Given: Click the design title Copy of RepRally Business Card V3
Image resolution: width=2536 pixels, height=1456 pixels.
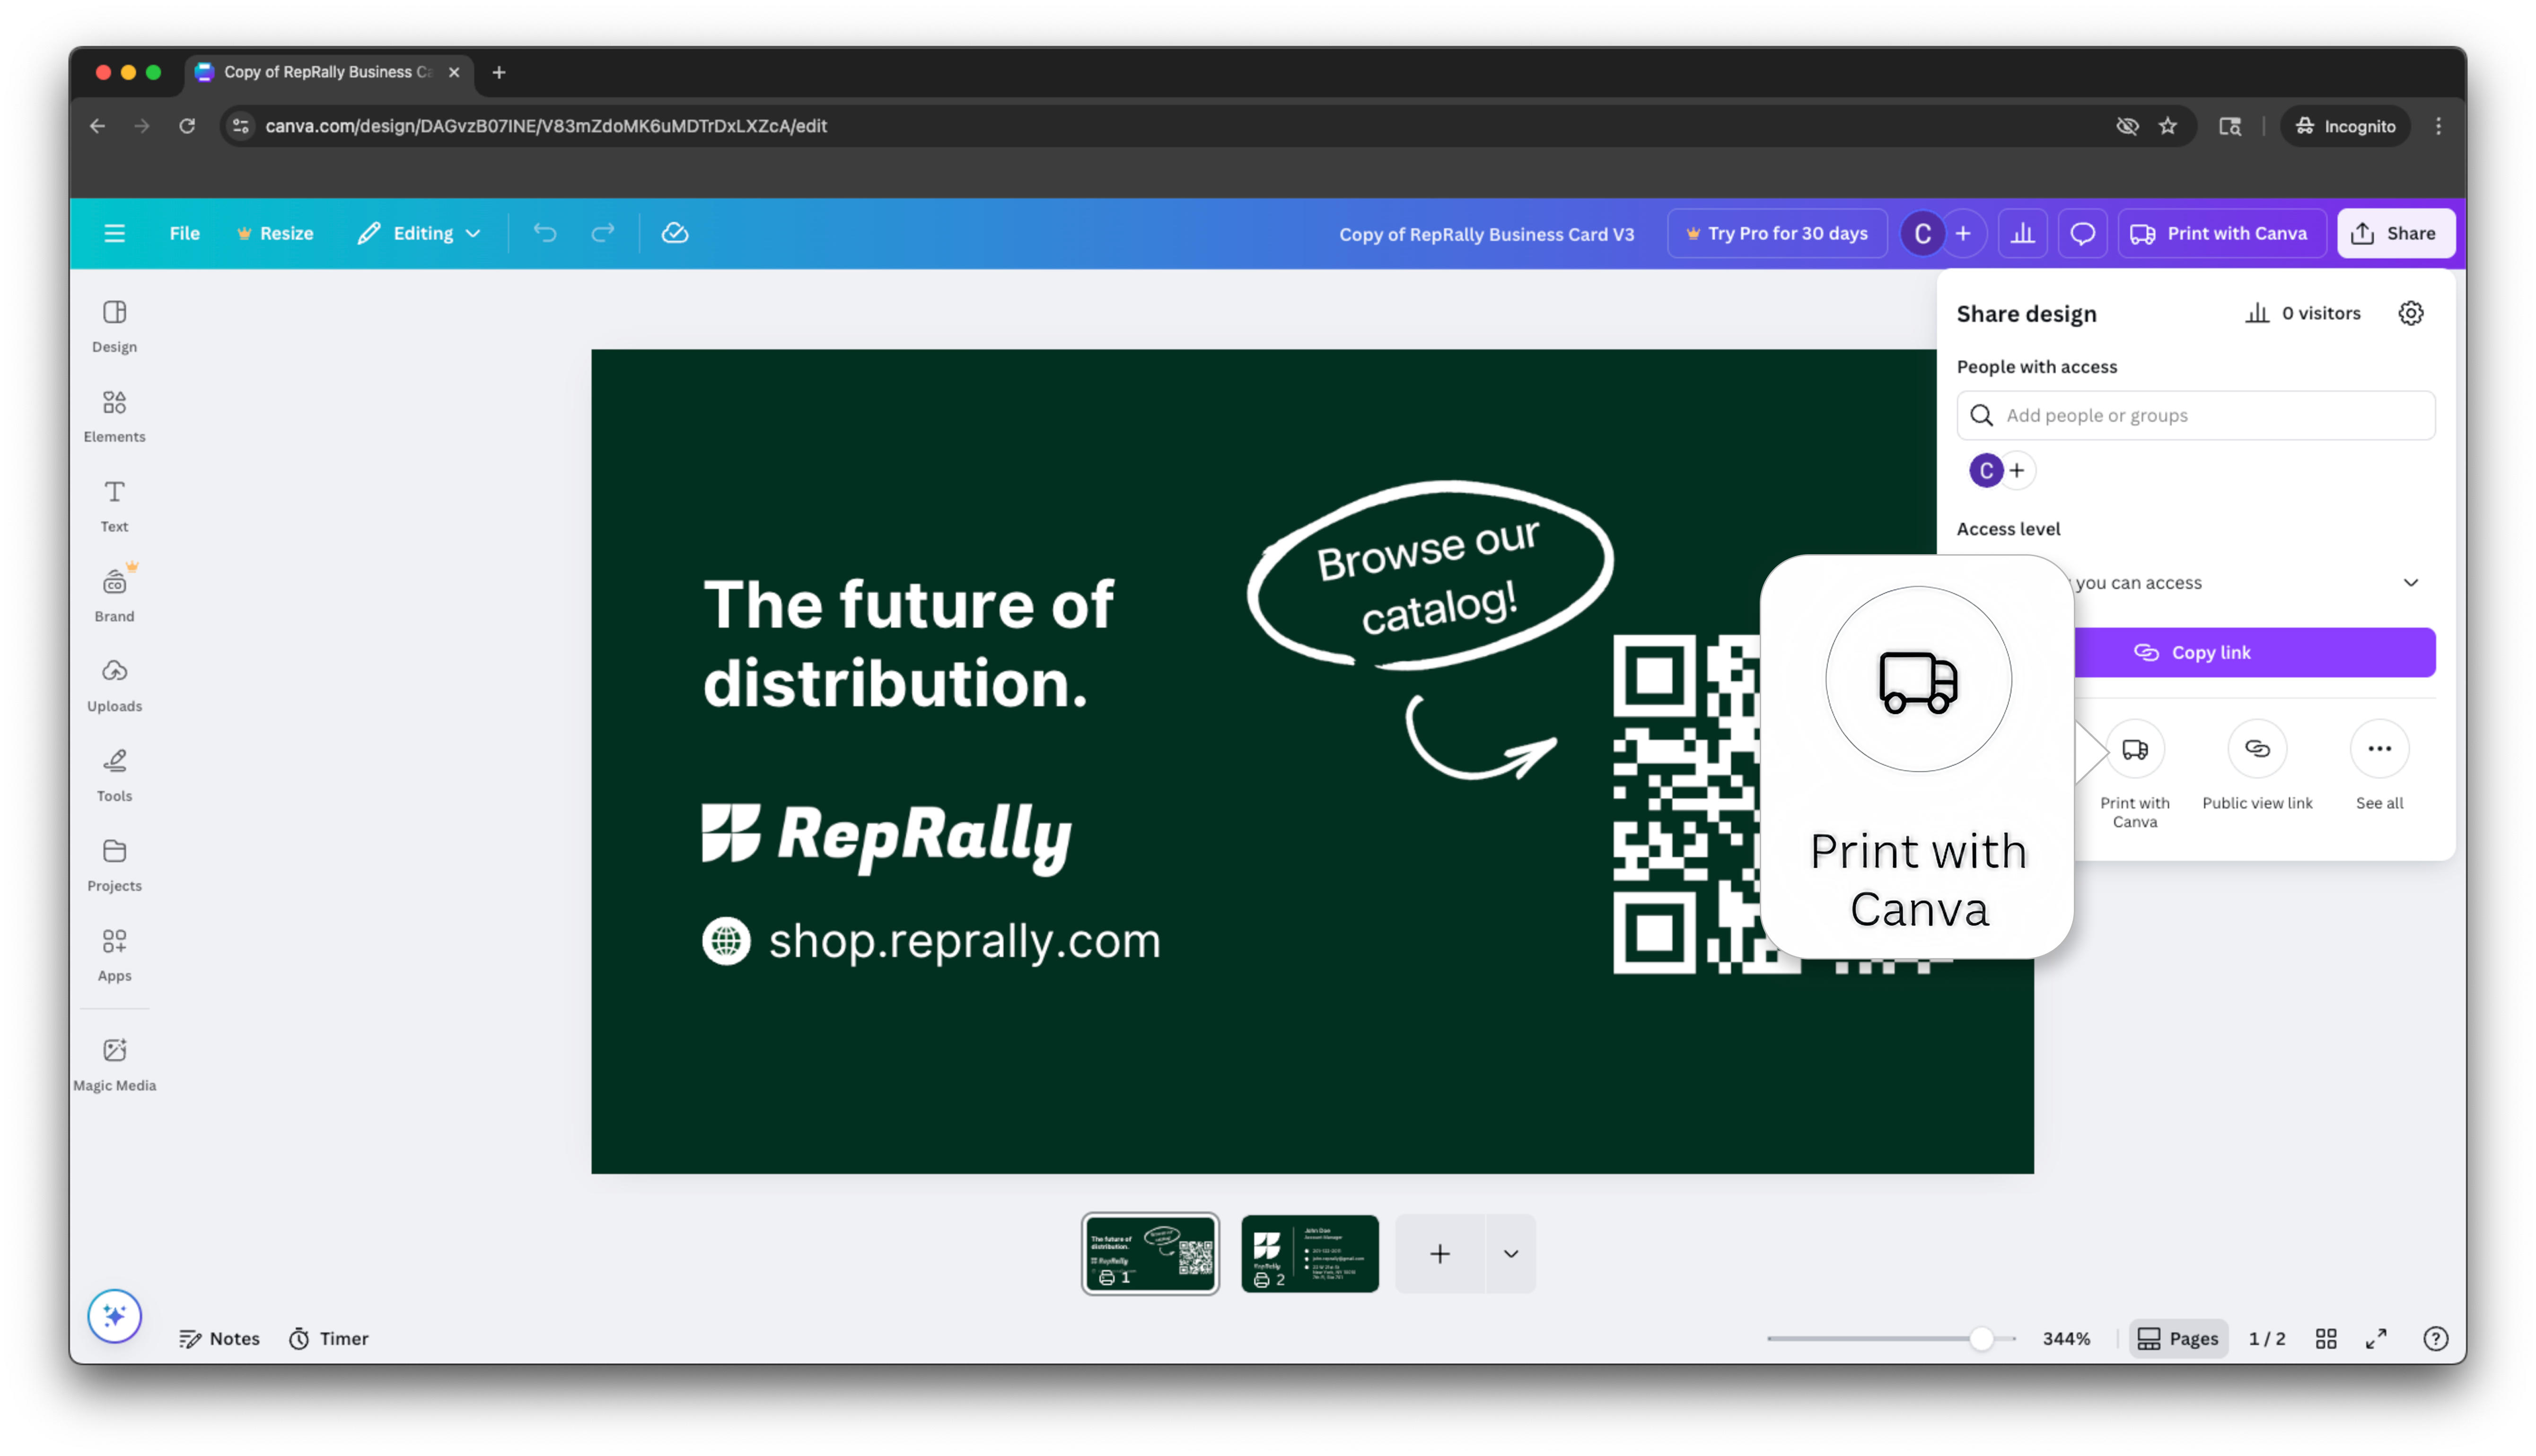Looking at the screenshot, I should pos(1487,234).
